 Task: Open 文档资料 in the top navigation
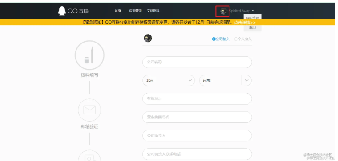153,11
